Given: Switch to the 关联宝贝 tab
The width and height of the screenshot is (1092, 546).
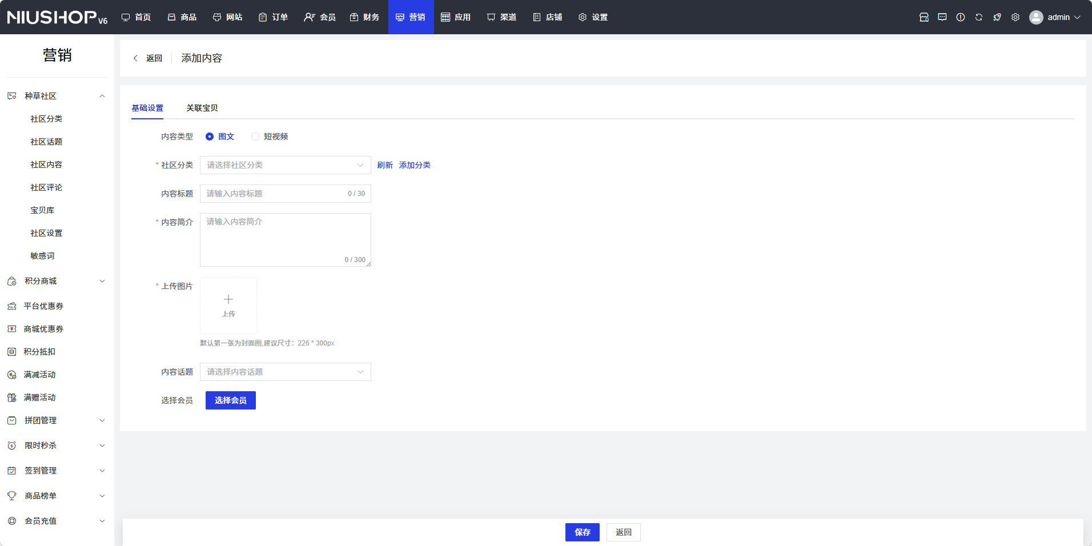Looking at the screenshot, I should pos(202,108).
